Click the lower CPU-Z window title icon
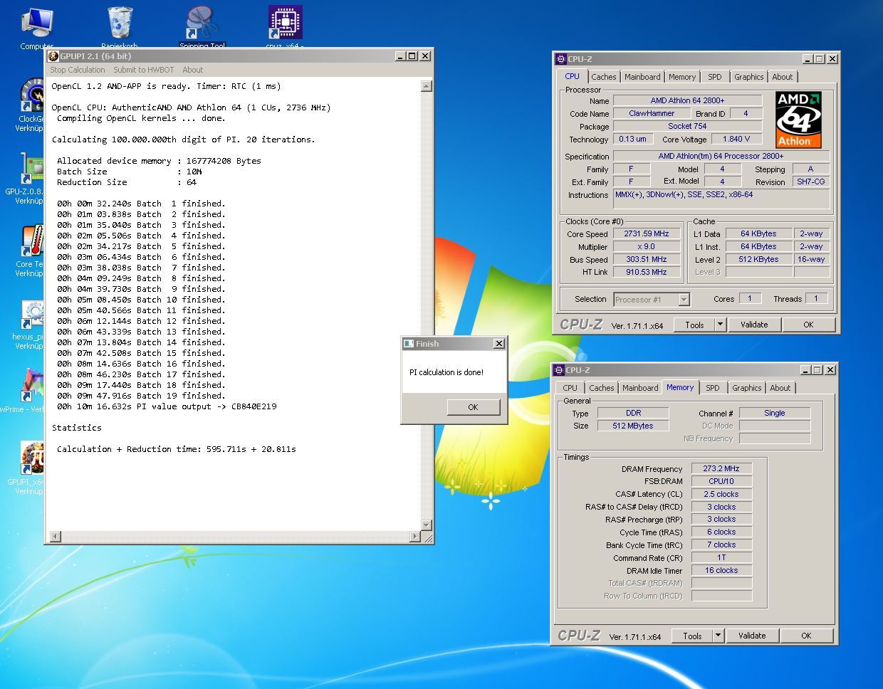The height and width of the screenshot is (689, 883). coord(558,370)
